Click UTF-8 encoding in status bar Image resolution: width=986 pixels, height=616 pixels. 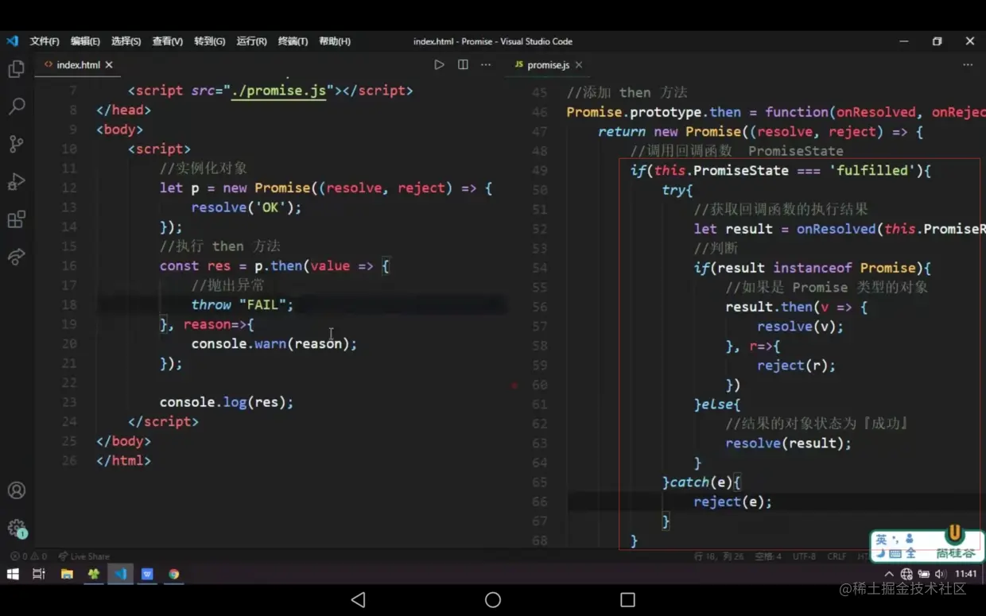805,556
